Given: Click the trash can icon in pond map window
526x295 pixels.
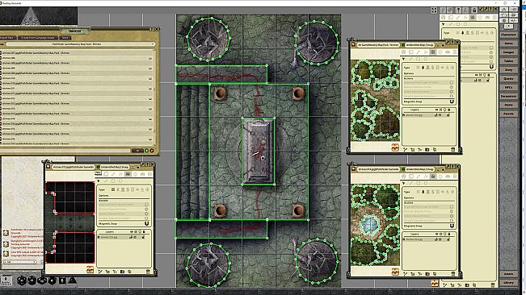Looking at the screenshot, I should point(452,274).
